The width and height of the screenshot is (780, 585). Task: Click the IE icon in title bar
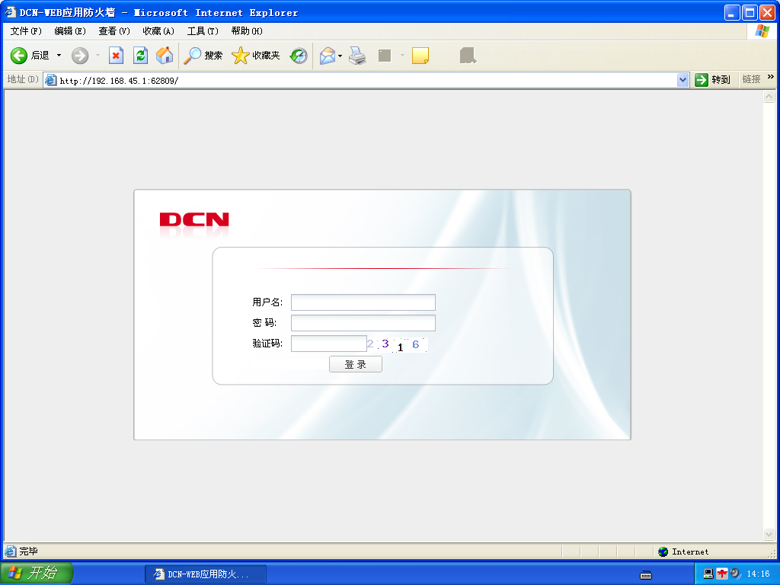click(x=11, y=12)
